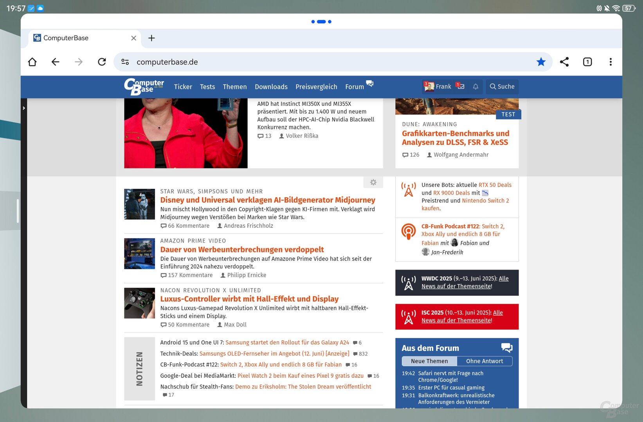Close the ComputerBase tab

pos(133,38)
